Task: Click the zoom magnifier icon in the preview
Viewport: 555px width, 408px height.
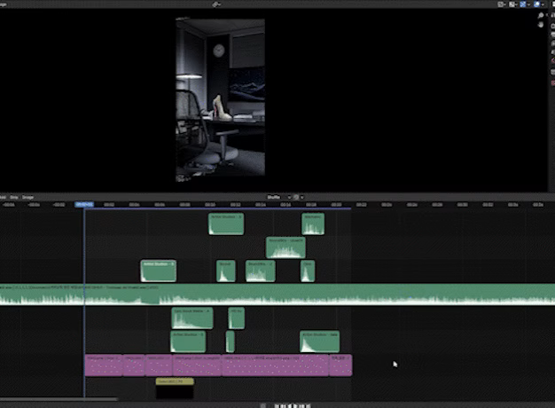Action: point(541,16)
